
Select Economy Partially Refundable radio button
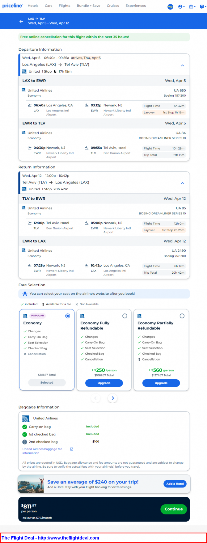tap(182, 316)
